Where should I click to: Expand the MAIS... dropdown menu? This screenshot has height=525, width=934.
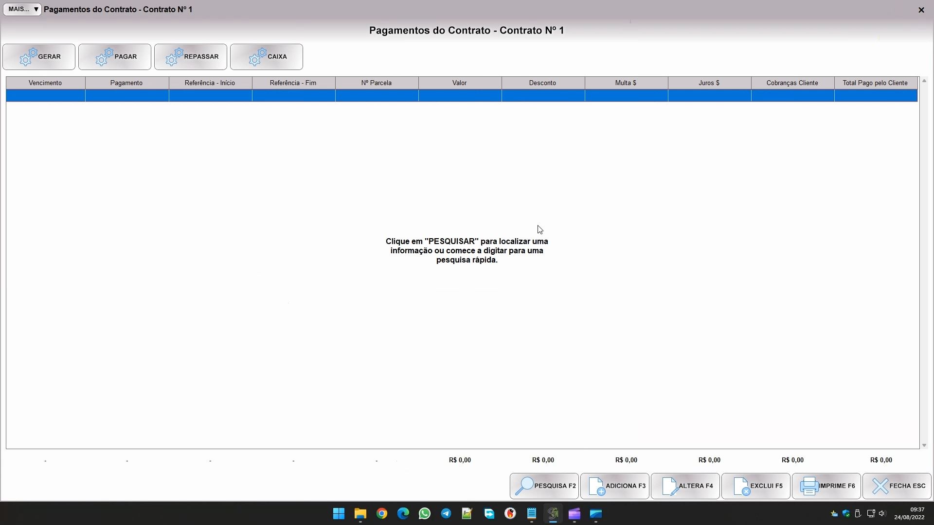(x=22, y=9)
